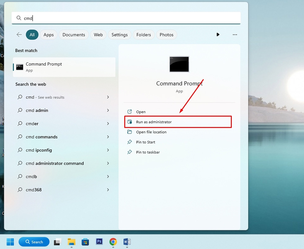Screen dimensions: 304x249
Task: Open Command Prompt from Best match
Action: pyautogui.click(x=63, y=67)
